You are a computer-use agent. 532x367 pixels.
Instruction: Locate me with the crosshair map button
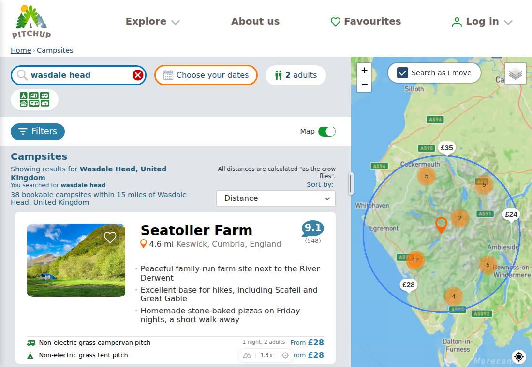point(519,356)
